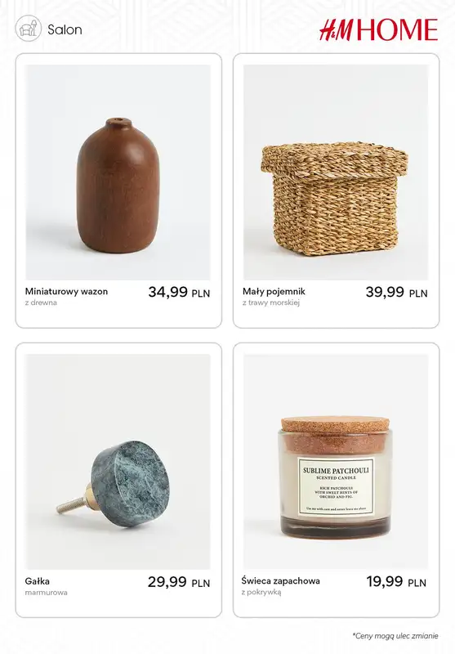Open the Gałka product title
The width and height of the screenshot is (455, 654).
37,580
